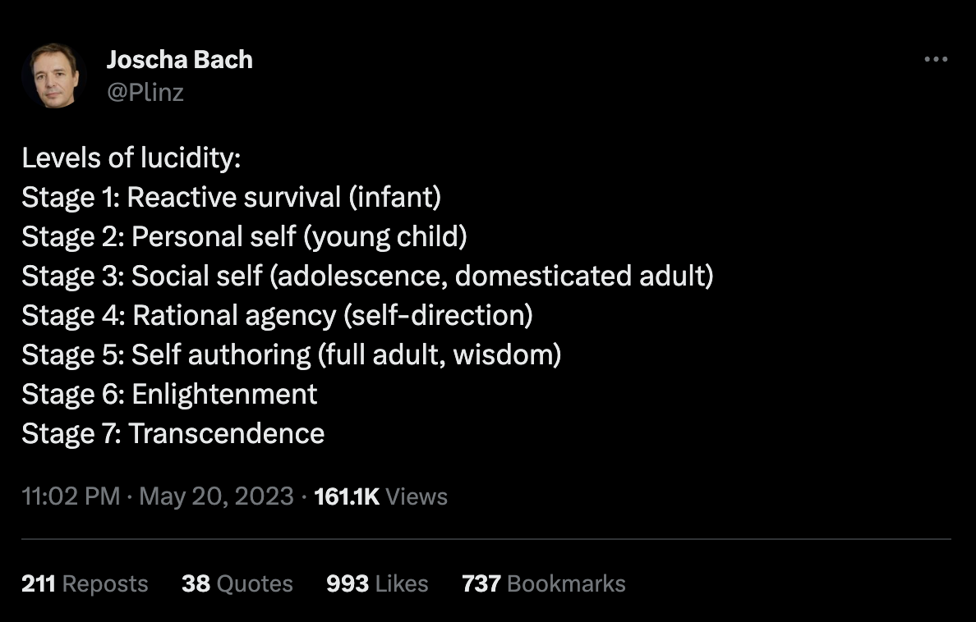The height and width of the screenshot is (622, 976).
Task: Click the Stage 1 Reactive survival line
Action: (232, 198)
